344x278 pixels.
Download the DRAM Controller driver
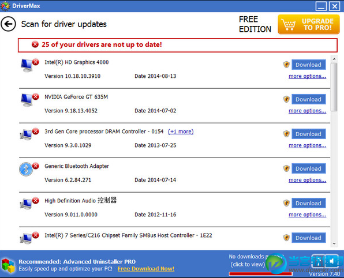tap(309, 134)
